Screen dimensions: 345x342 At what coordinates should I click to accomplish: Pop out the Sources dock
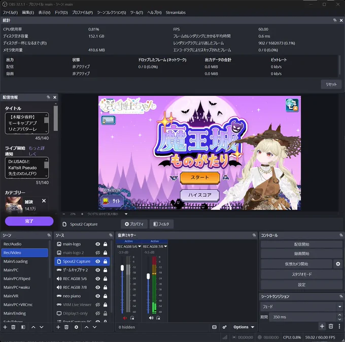[111, 235]
